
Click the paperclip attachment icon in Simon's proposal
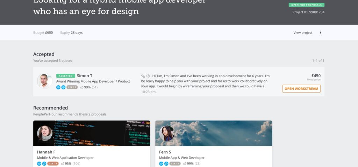click(143, 76)
